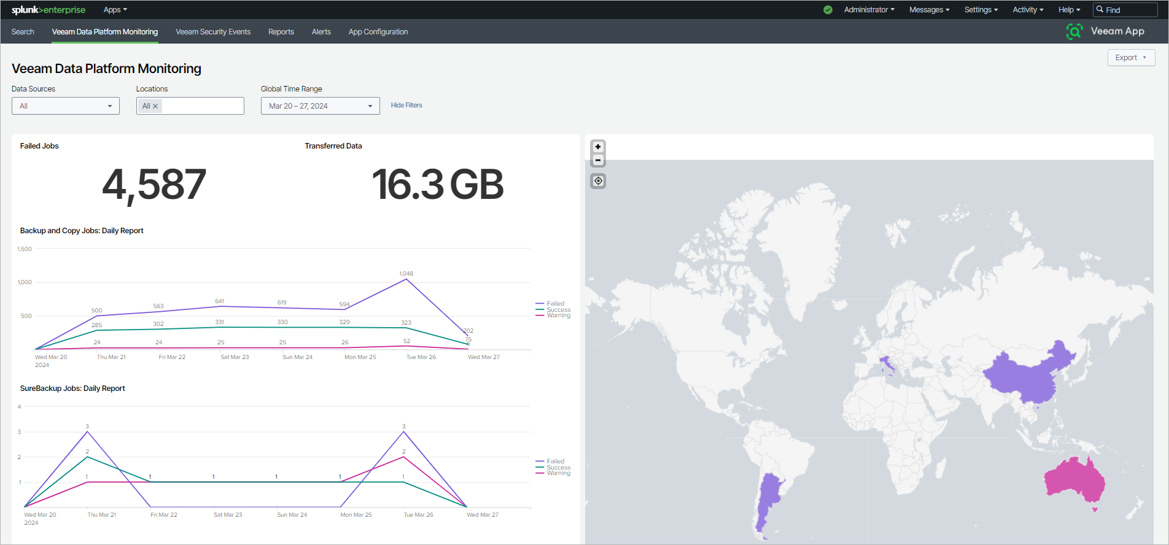Click the splunk enterprise logo
Image resolution: width=1169 pixels, height=545 pixels.
[x=49, y=10]
